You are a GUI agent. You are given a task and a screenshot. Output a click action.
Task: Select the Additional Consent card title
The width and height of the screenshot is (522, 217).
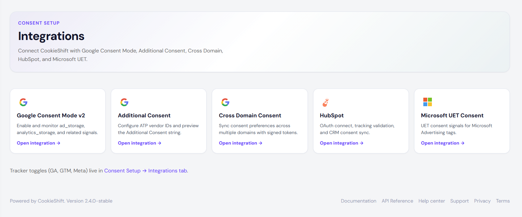point(144,115)
